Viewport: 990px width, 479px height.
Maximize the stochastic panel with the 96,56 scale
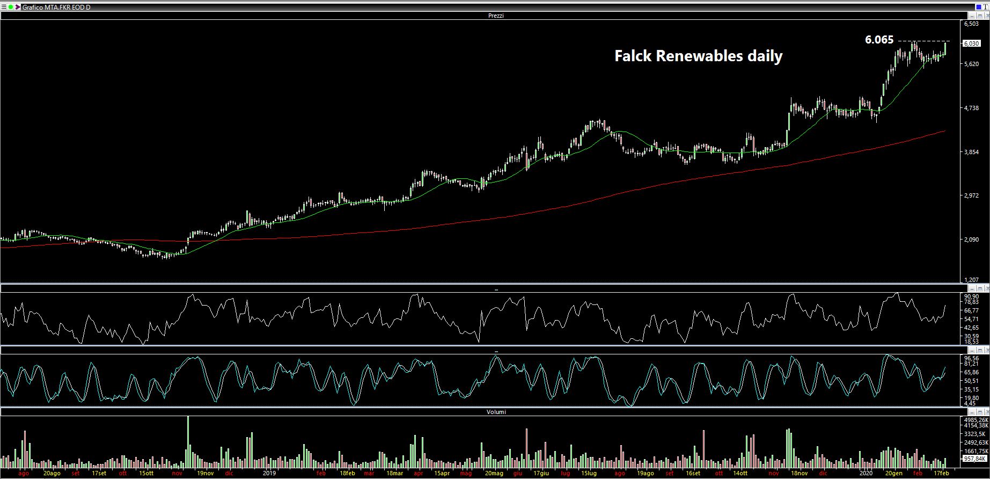pos(980,350)
